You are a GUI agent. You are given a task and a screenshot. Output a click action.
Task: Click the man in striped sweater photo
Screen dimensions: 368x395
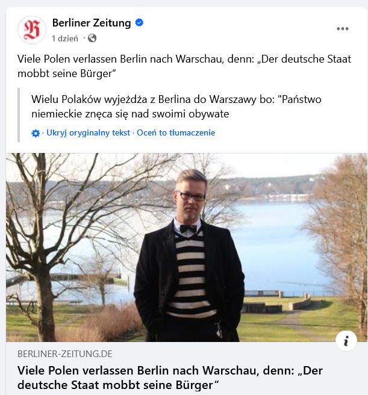pos(189,255)
